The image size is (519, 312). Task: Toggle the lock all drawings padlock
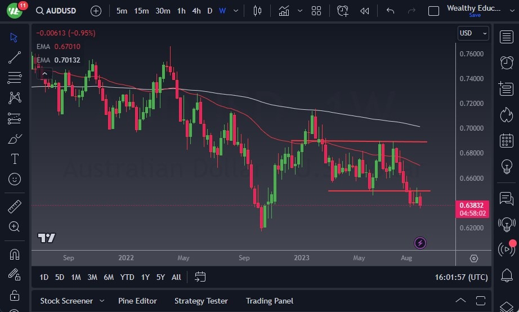[15, 295]
